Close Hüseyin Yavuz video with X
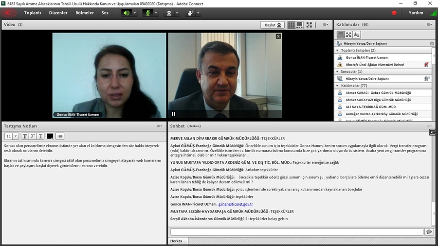Screen dimensions: 438x246 (x=278, y=36)
